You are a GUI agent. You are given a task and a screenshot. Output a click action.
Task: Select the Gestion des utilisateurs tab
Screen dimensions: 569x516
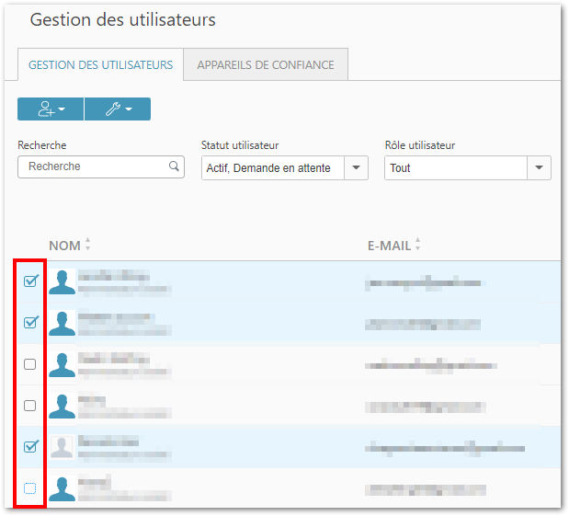tap(100, 64)
